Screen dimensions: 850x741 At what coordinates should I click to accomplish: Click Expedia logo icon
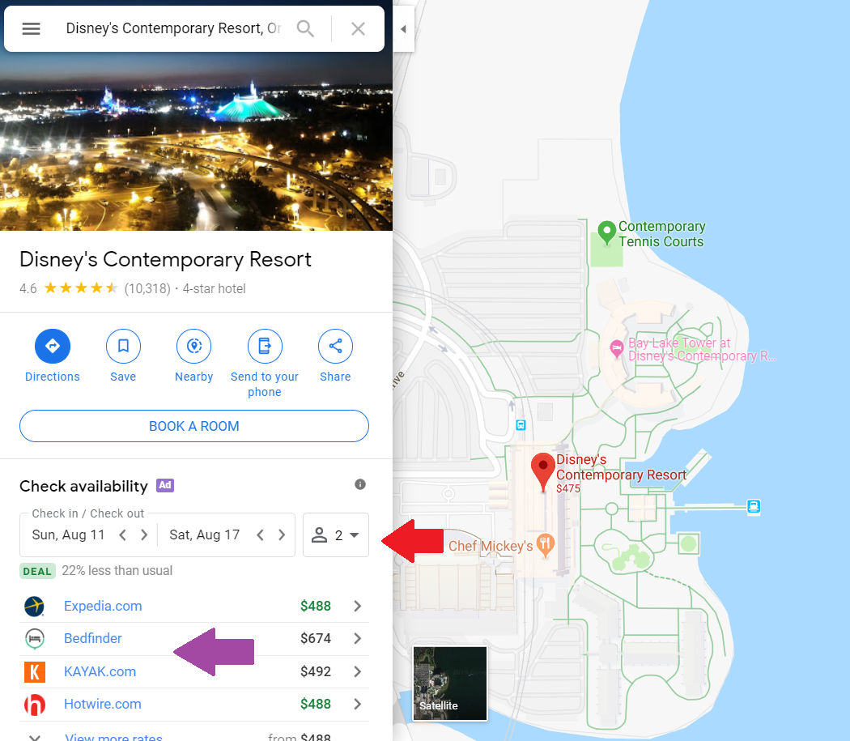click(34, 606)
